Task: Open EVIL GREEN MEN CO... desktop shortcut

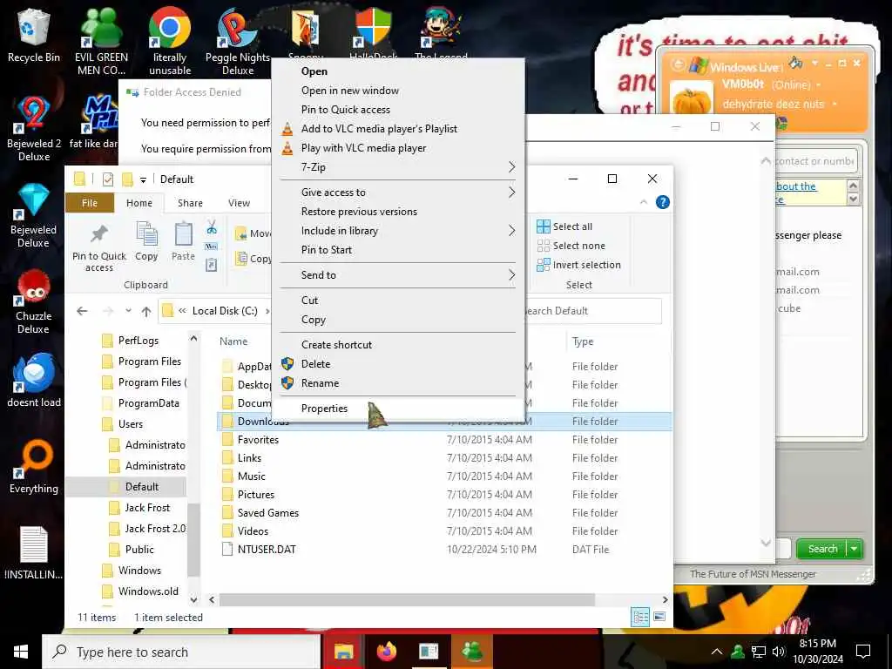Action: [x=101, y=40]
